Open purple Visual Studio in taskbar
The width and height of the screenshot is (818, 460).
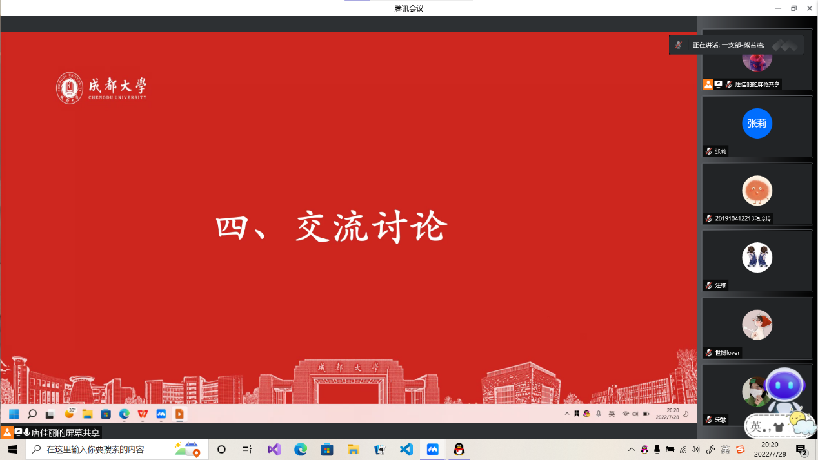tap(274, 450)
